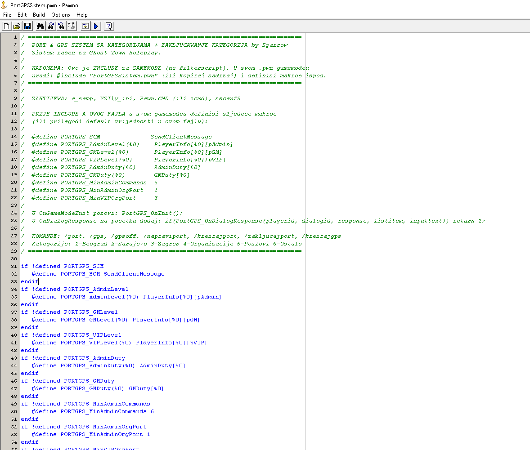Compile the script with the blue Run arrow

click(96, 26)
